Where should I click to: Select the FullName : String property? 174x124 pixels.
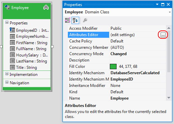pyautogui.click(x=31, y=49)
